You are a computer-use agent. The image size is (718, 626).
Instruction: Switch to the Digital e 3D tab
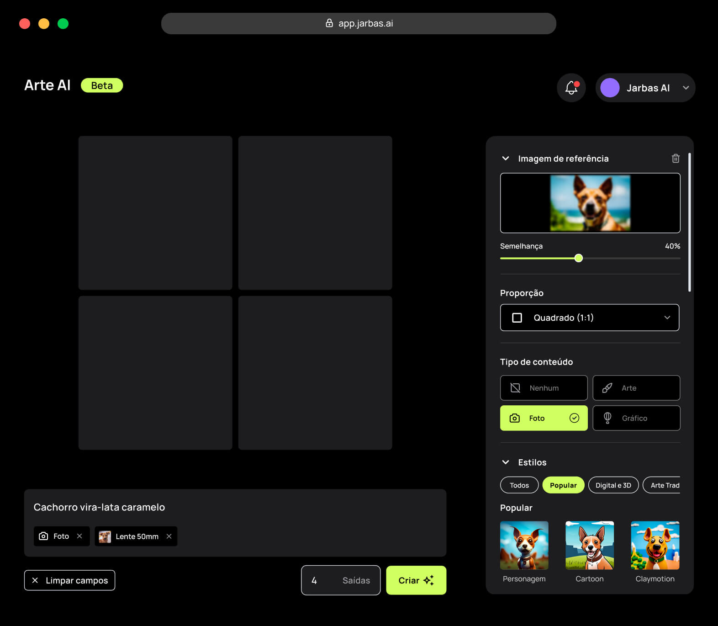click(613, 485)
